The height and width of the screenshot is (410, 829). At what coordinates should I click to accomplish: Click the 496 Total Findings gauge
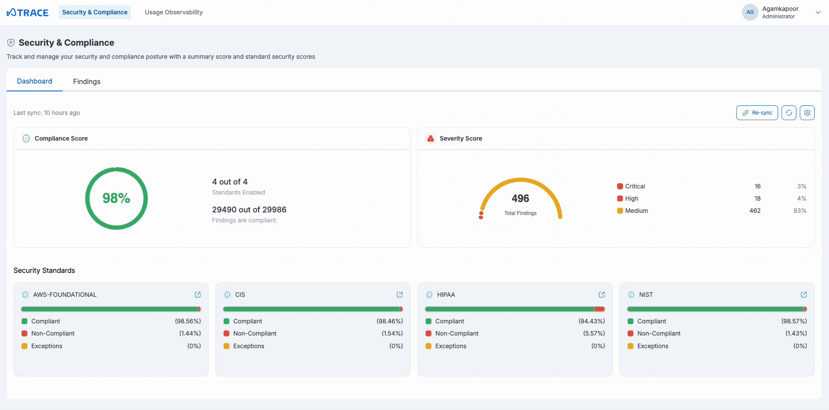520,199
